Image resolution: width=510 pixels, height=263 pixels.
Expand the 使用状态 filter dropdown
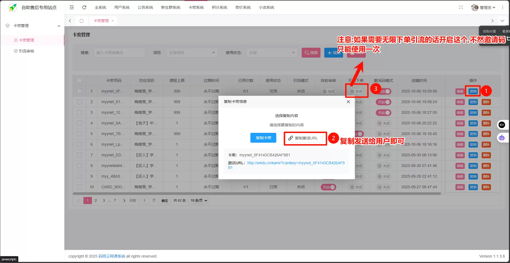(271, 52)
